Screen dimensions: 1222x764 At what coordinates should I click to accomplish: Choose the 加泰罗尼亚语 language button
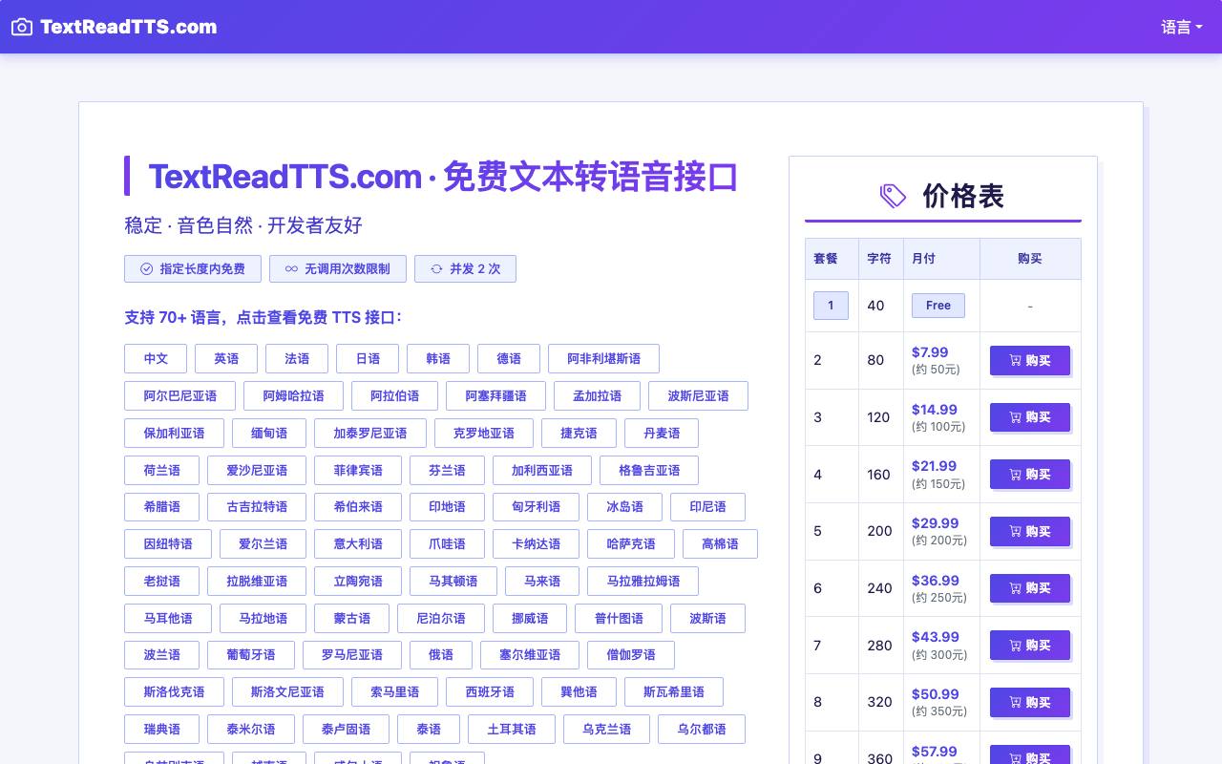pos(370,434)
